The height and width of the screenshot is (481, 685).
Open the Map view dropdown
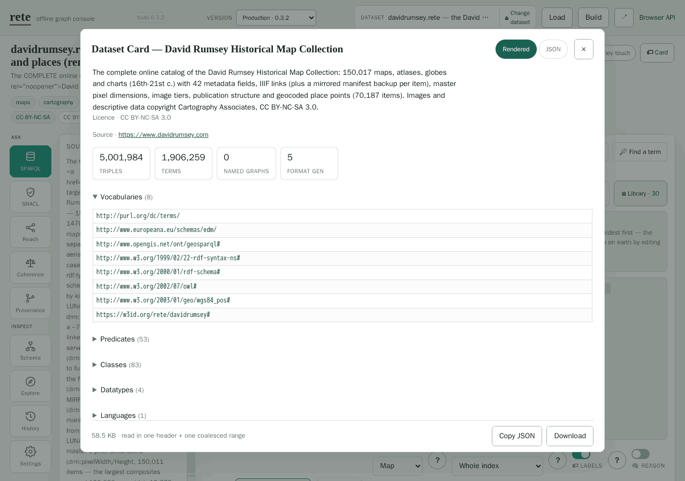coord(398,466)
